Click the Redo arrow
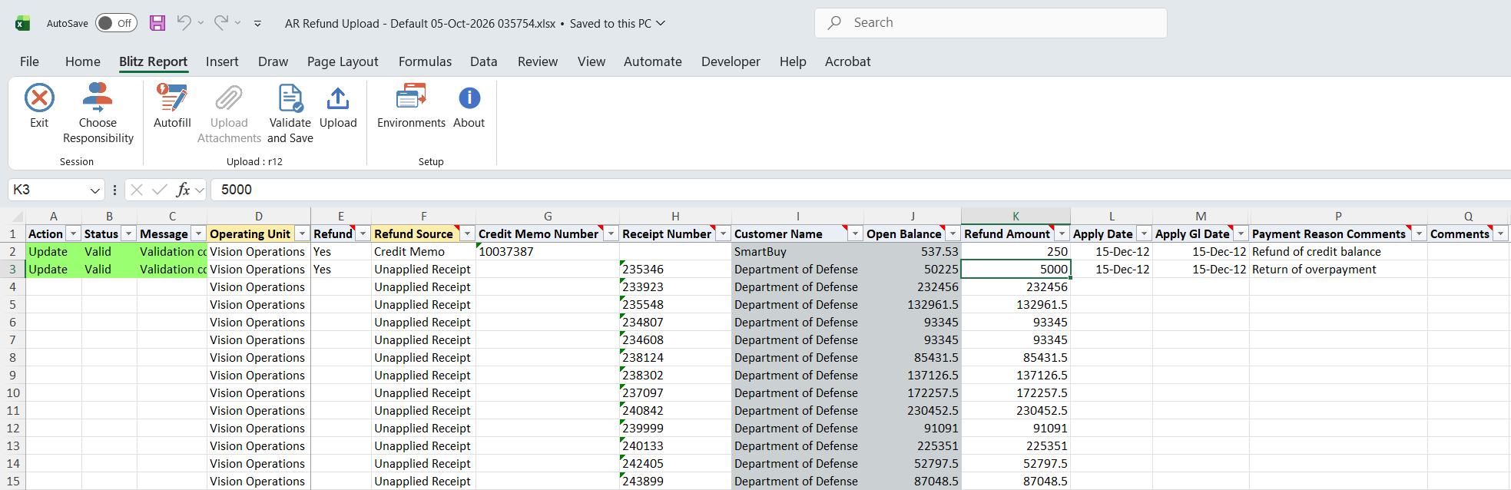This screenshot has width=1511, height=490. (221, 22)
